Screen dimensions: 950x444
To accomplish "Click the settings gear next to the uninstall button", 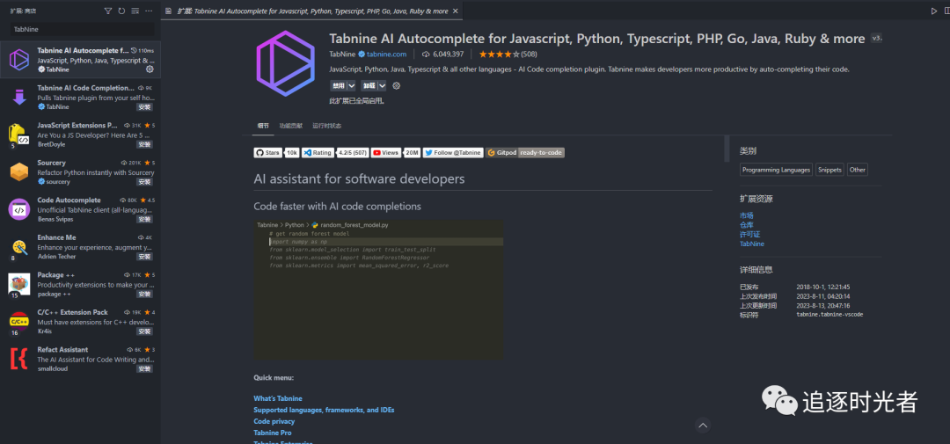I will pyautogui.click(x=396, y=86).
